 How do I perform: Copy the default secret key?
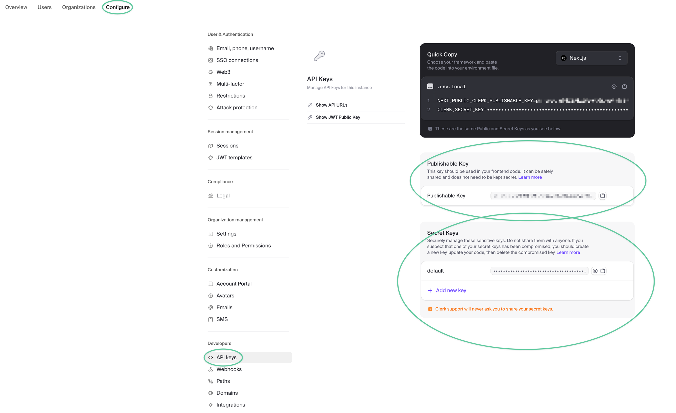pyautogui.click(x=603, y=271)
